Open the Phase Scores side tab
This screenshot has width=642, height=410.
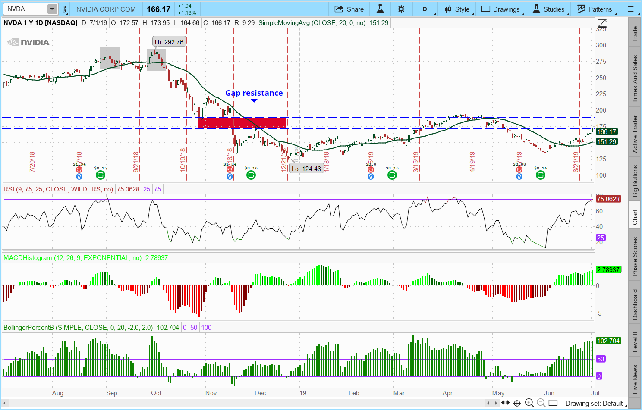point(635,257)
